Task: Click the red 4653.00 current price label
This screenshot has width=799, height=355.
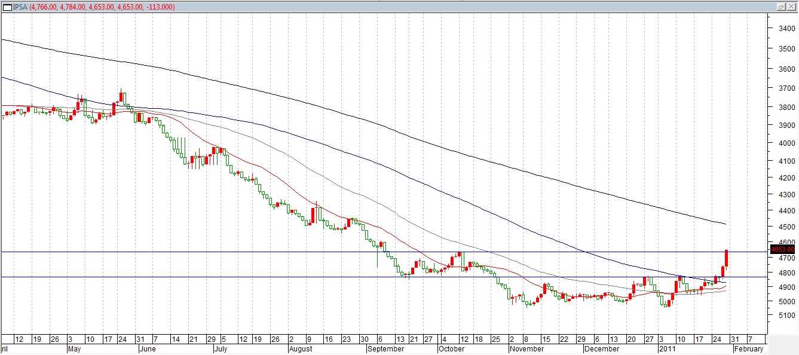Action: click(782, 249)
